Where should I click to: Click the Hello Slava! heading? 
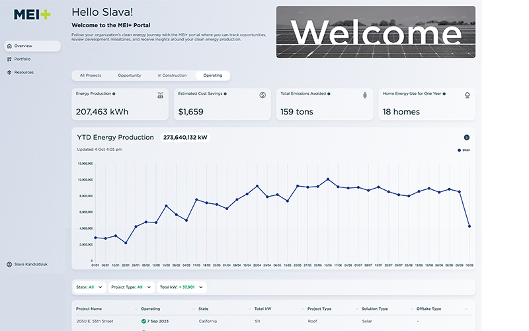pyautogui.click(x=102, y=12)
